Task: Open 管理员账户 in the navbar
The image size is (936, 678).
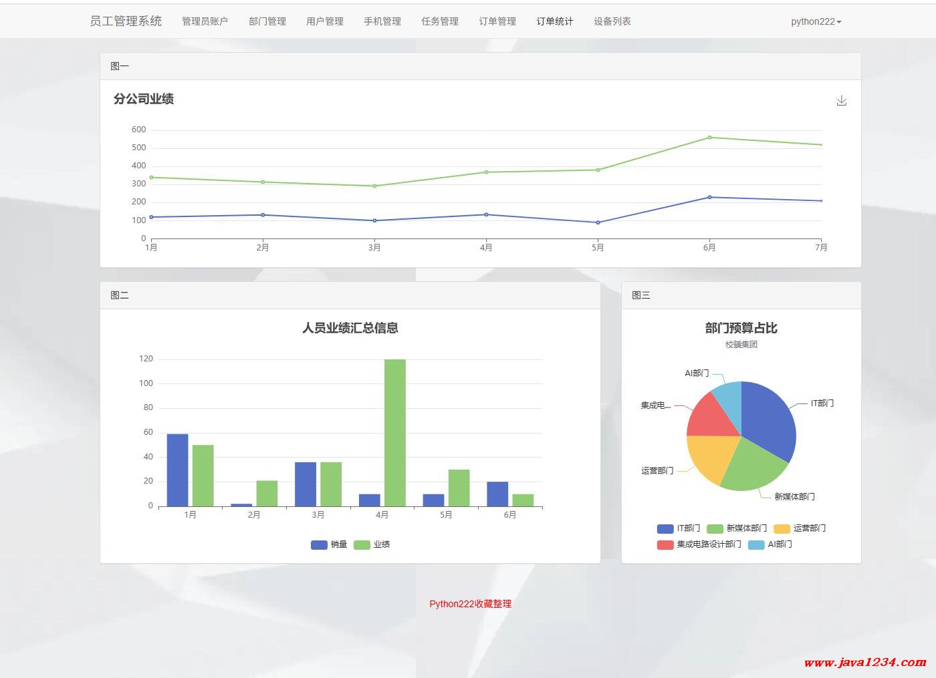Action: (205, 21)
